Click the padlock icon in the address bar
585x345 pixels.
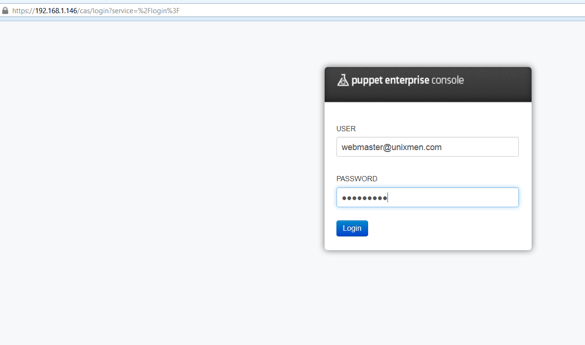pos(5,10)
